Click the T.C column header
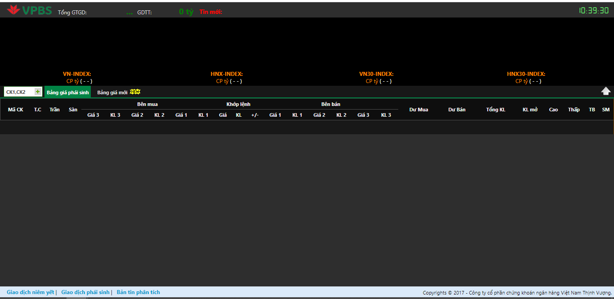Viewport: 614px width, 299px height. click(x=38, y=110)
